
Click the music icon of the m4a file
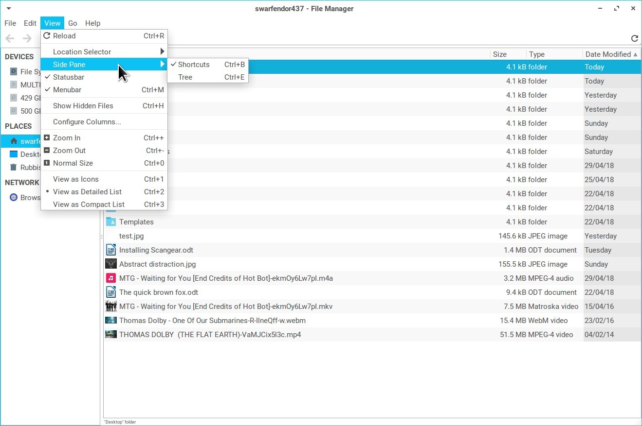111,278
